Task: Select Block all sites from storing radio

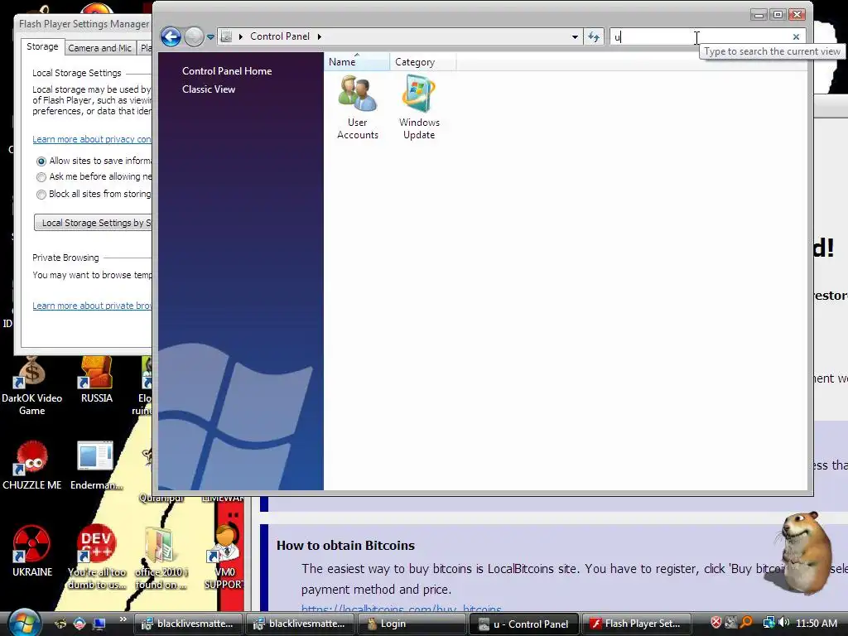Action: (41, 194)
